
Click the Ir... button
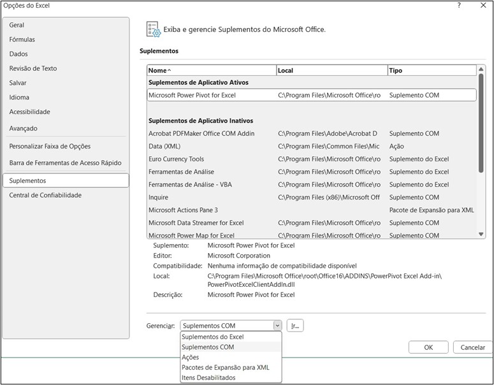(295, 326)
